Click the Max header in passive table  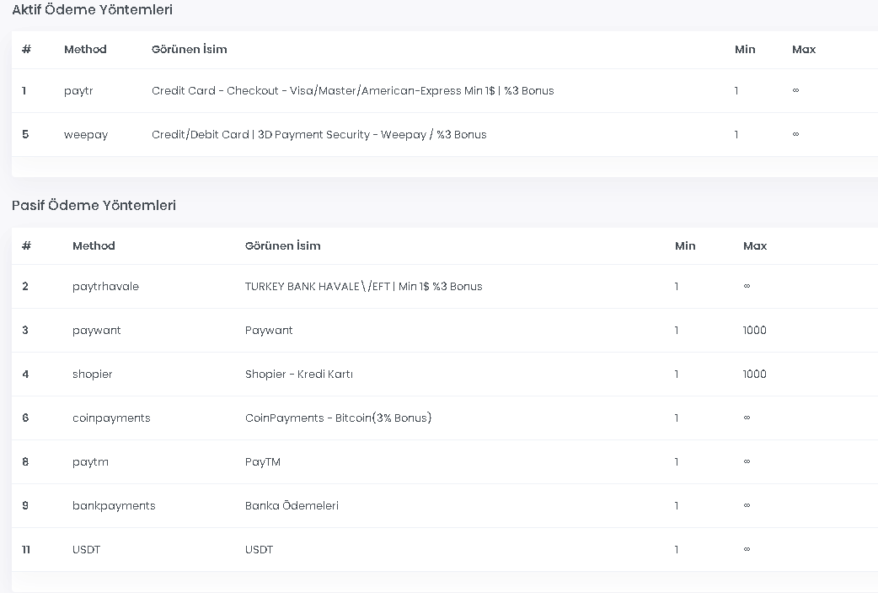click(755, 245)
